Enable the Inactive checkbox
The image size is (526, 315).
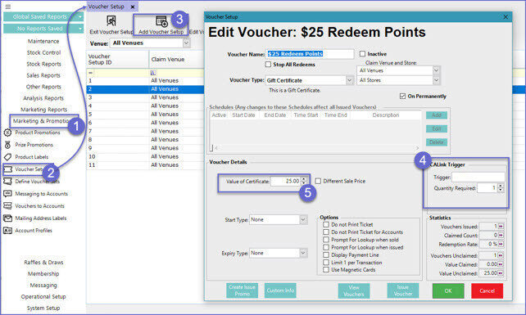point(362,54)
